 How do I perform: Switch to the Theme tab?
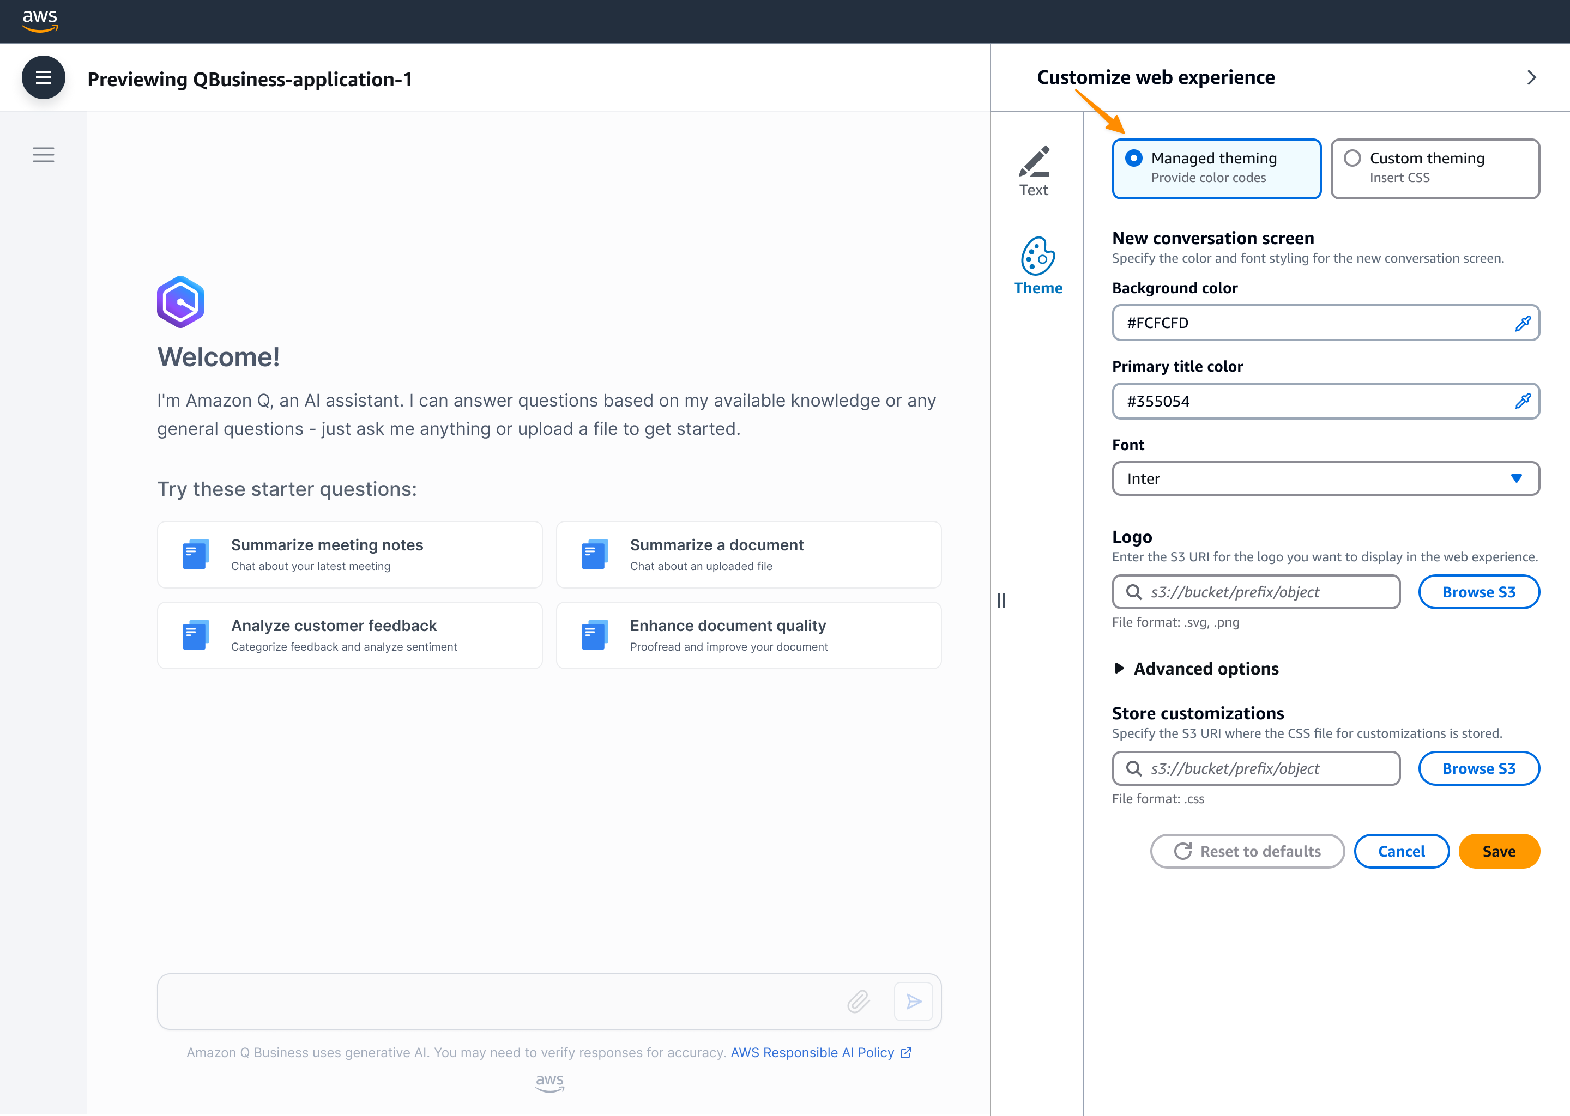pos(1037,266)
